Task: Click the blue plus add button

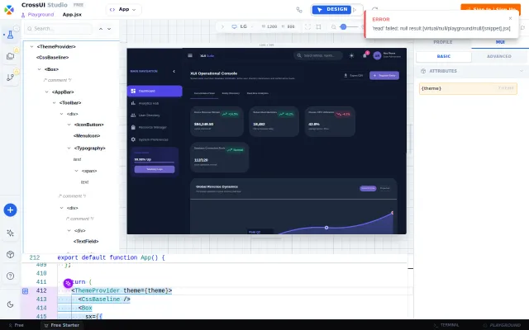Action: click(x=11, y=210)
